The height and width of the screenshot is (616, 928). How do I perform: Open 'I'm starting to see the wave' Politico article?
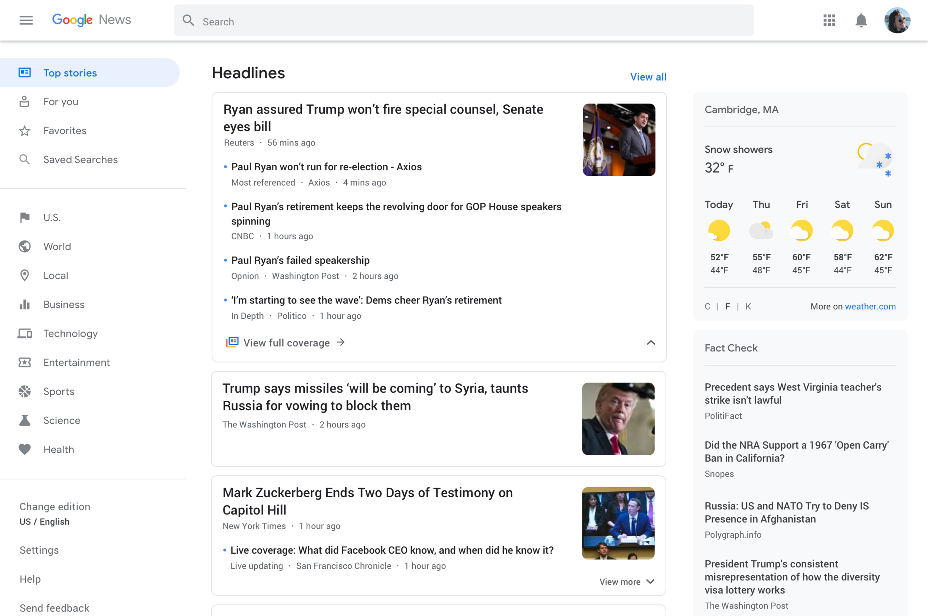click(x=366, y=300)
